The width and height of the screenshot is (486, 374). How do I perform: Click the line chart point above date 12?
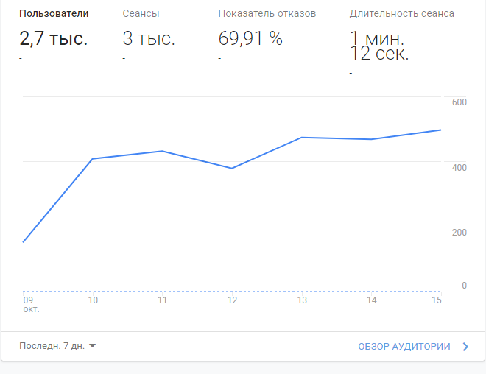(x=232, y=169)
